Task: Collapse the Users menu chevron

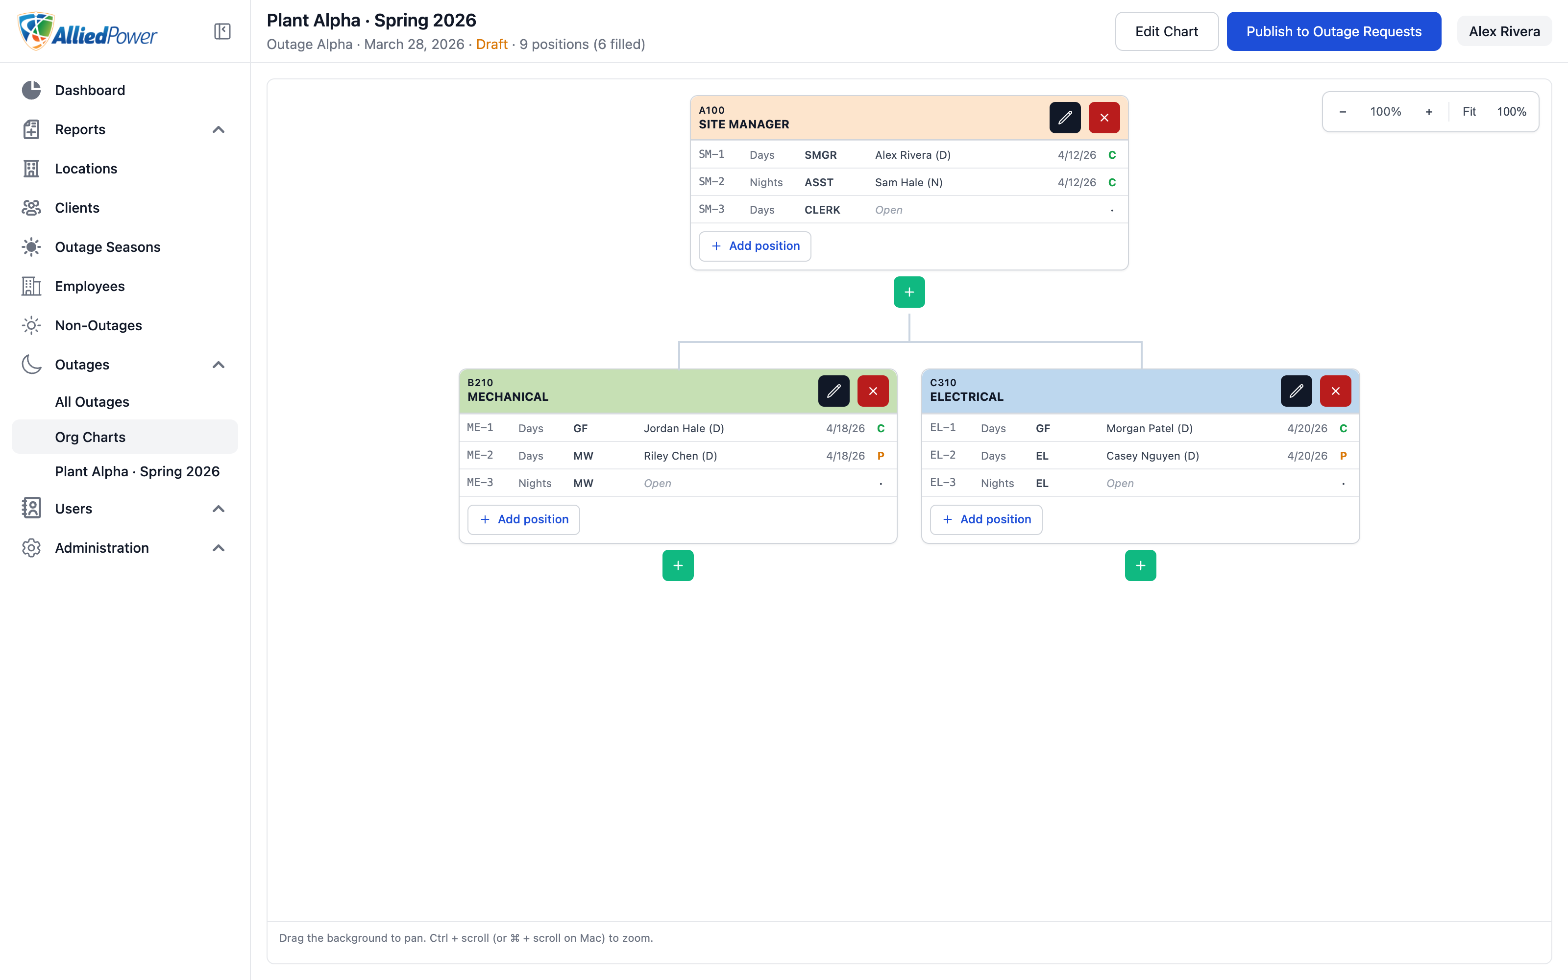Action: (219, 509)
